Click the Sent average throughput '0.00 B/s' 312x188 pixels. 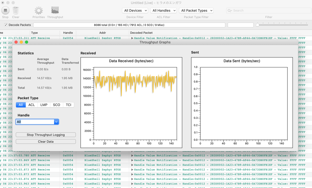[42, 69]
